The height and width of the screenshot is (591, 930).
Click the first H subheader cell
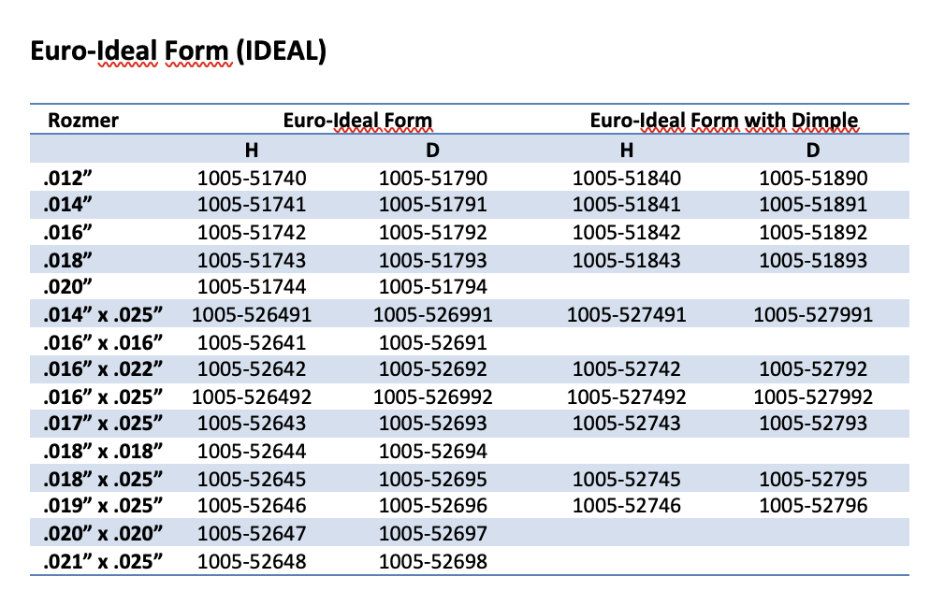pyautogui.click(x=252, y=150)
